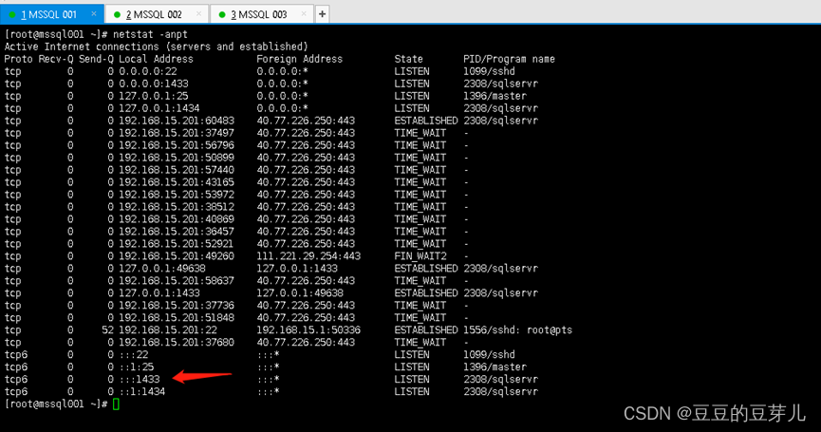Click the netstat -anpt command text
821x432 pixels.
pos(150,34)
